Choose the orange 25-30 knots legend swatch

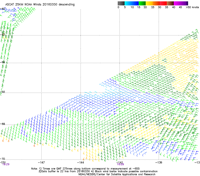156,3
